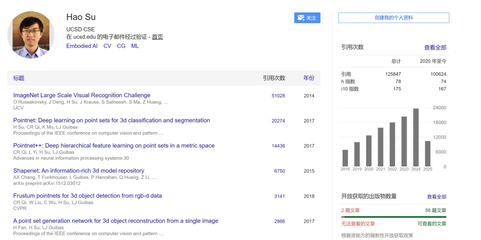Screen dimensions: 481x240
Task: Click the 2024 bar in citation chart
Action: [416, 137]
